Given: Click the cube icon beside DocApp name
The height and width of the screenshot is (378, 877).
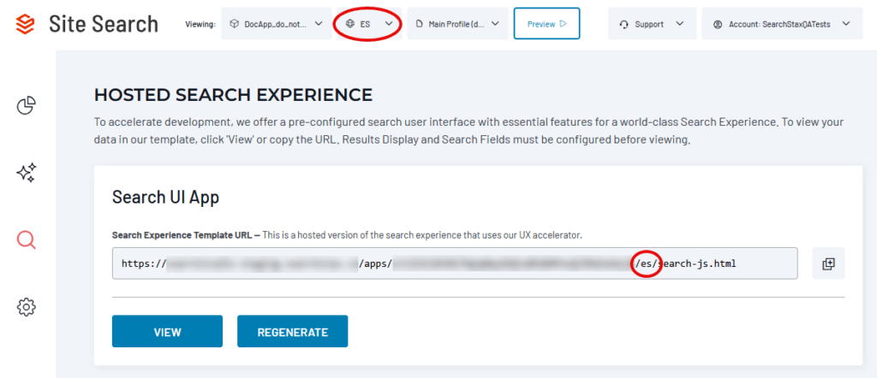Looking at the screenshot, I should tap(234, 24).
